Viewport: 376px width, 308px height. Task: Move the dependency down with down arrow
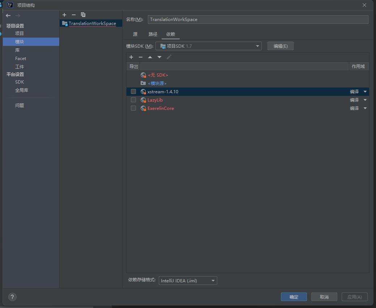[x=159, y=57]
